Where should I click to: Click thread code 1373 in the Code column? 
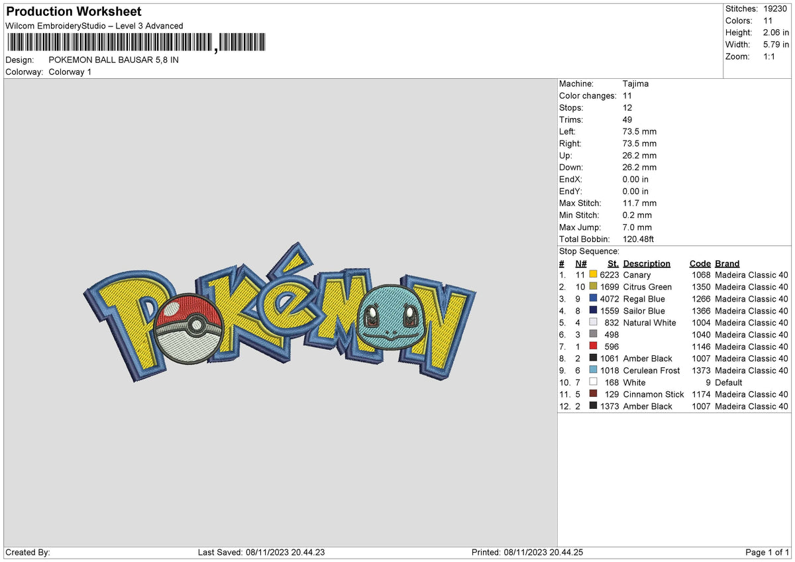click(701, 370)
